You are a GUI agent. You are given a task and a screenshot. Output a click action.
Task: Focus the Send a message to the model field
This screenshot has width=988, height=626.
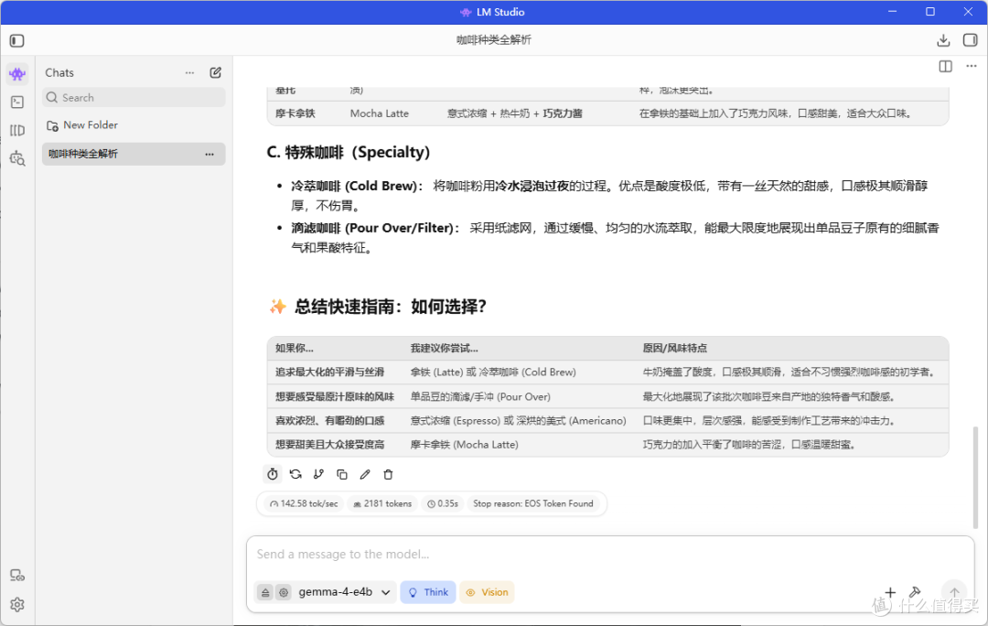(610, 555)
